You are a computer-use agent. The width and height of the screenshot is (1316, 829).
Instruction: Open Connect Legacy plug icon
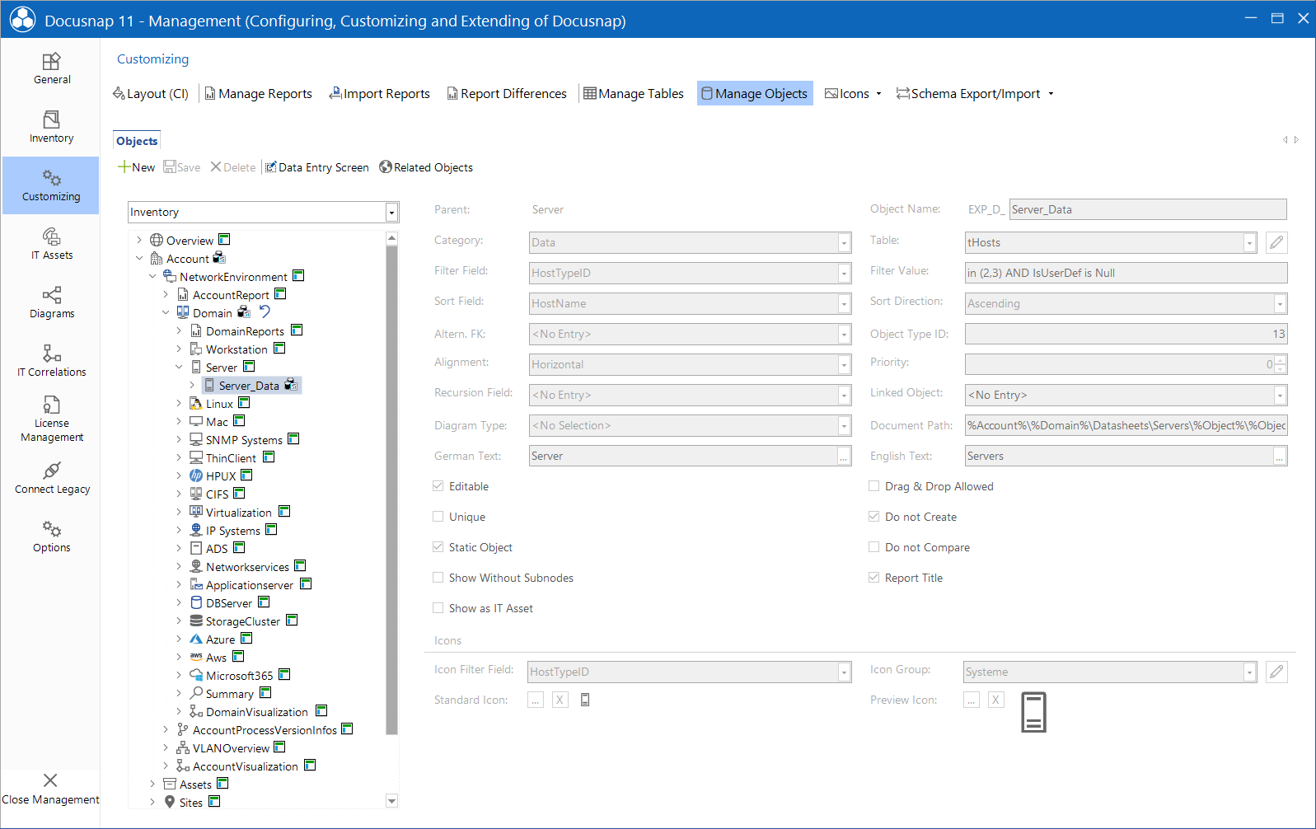pos(51,471)
